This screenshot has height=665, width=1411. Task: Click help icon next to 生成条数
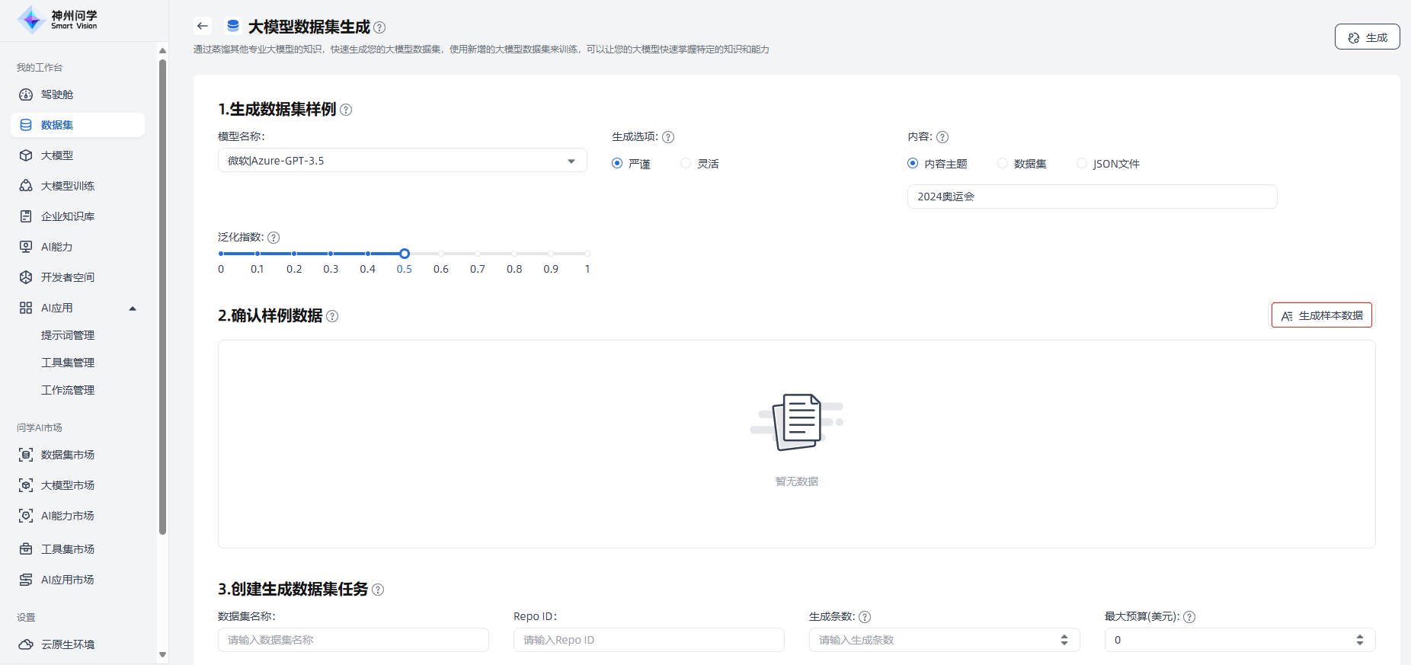[x=865, y=617]
